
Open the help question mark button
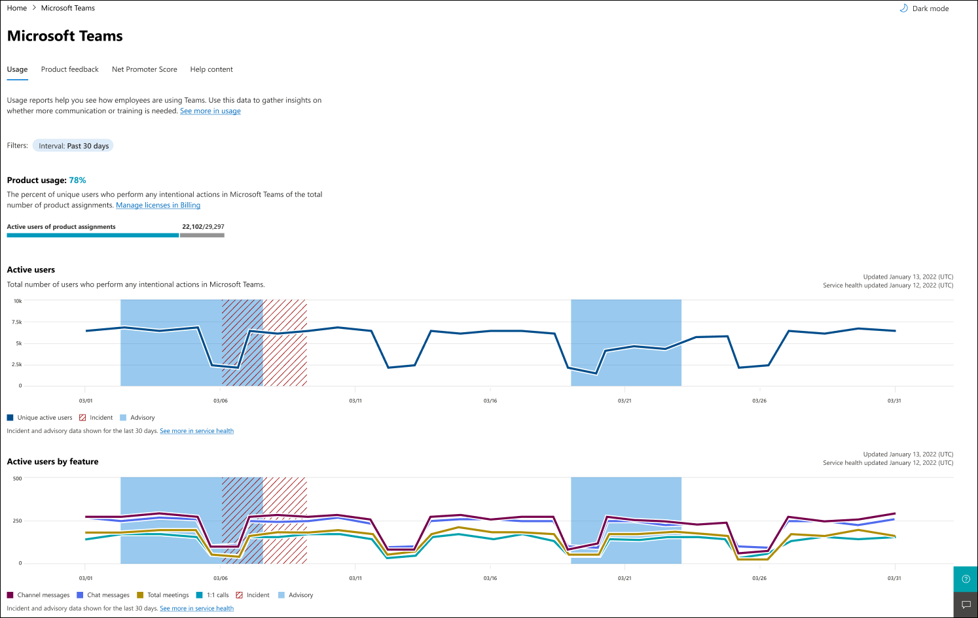(966, 579)
